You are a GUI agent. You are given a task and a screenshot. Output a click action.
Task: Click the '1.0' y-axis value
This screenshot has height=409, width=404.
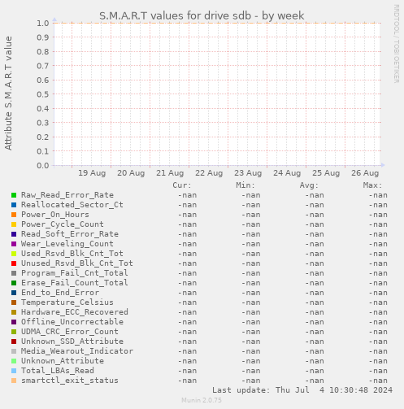[x=43, y=24]
